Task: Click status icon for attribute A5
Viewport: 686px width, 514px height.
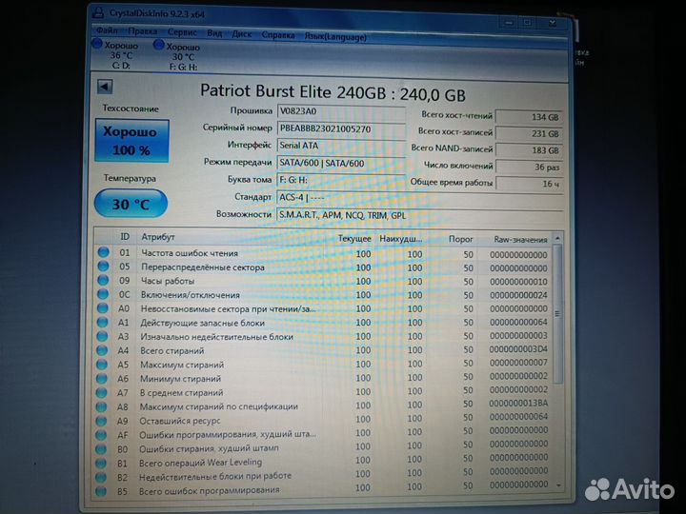Action: (102, 364)
